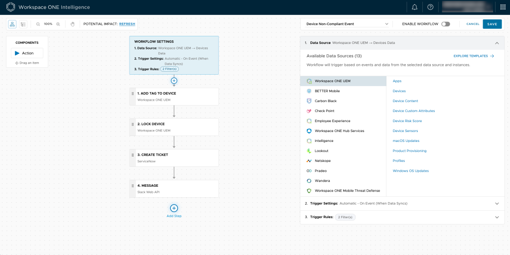This screenshot has width=510, height=255.
Task: Choose the Product Provisioning link
Action: tap(409, 151)
